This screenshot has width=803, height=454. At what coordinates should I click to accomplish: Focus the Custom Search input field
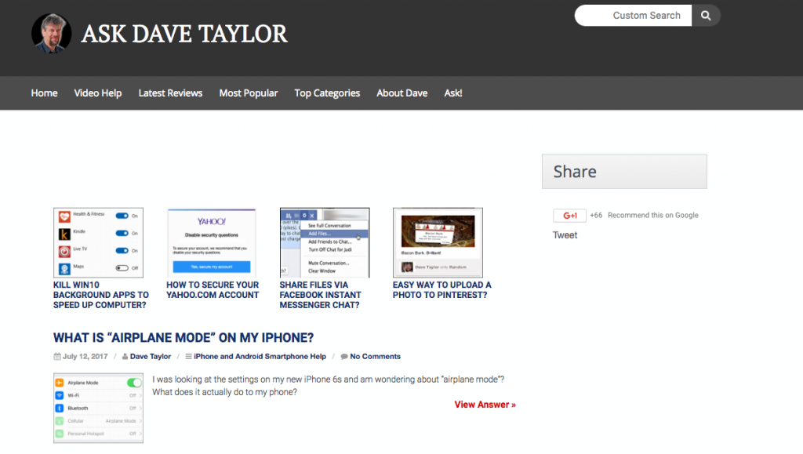click(x=634, y=16)
